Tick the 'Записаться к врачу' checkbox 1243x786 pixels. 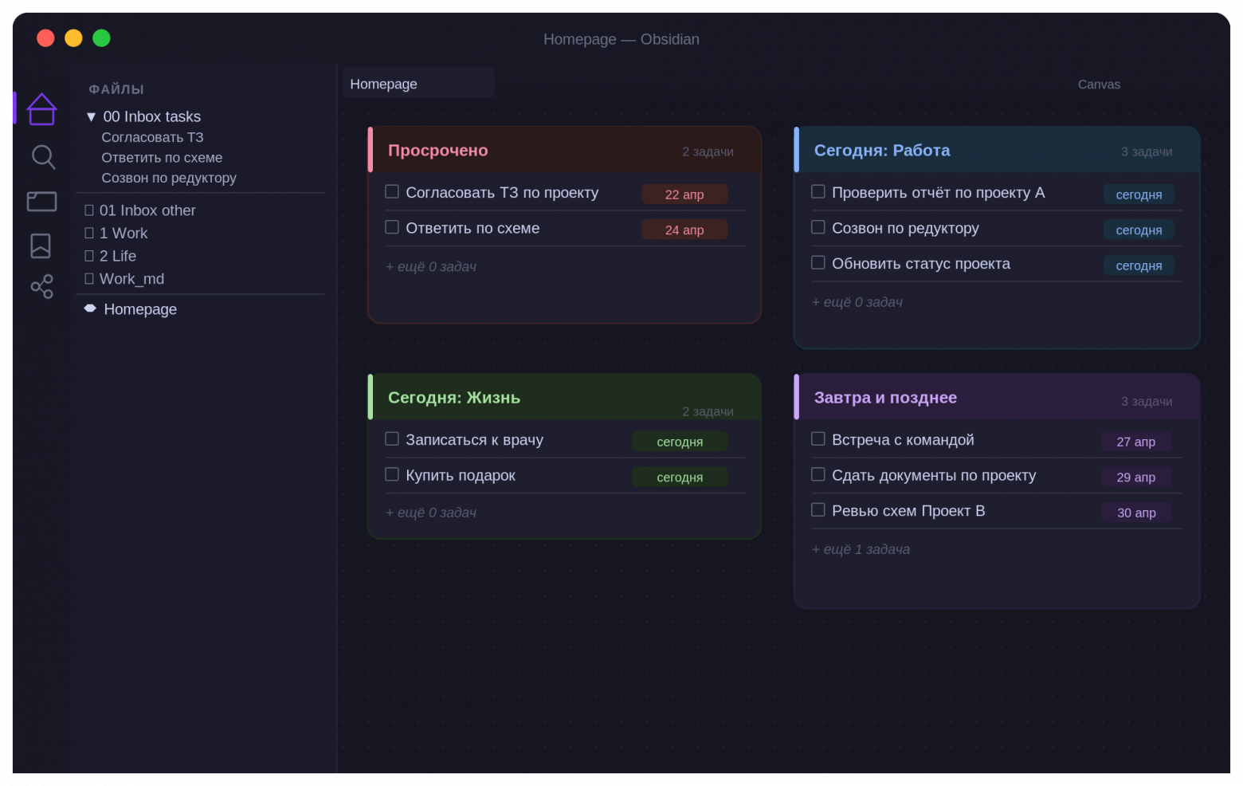click(x=392, y=439)
